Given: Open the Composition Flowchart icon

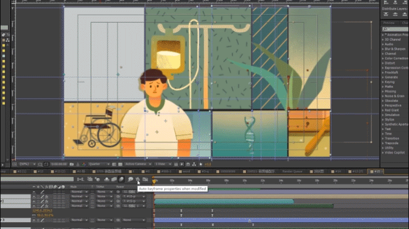Looking at the screenshot, I should tap(194, 164).
